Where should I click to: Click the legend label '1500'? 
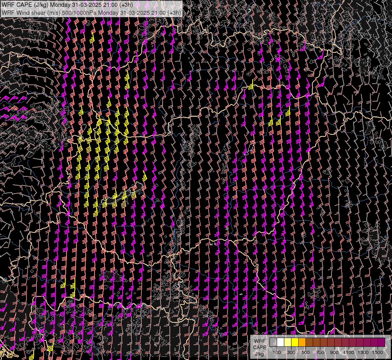[x=378, y=352]
